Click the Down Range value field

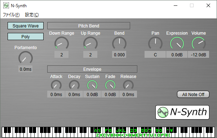tap(62, 55)
